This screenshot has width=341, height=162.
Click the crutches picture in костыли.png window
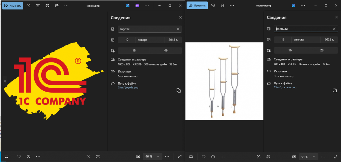pos(224,81)
